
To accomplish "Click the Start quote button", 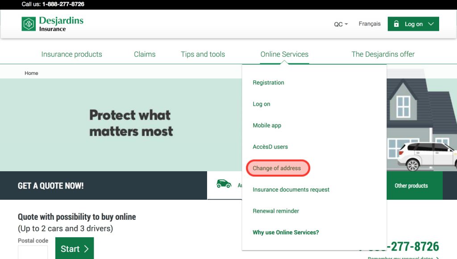I will coord(75,248).
